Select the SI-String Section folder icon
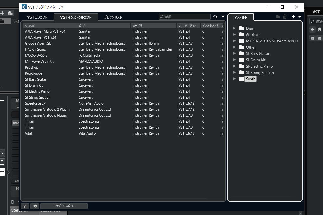Image resolution: width=323 pixels, height=215 pixels. 241,72
